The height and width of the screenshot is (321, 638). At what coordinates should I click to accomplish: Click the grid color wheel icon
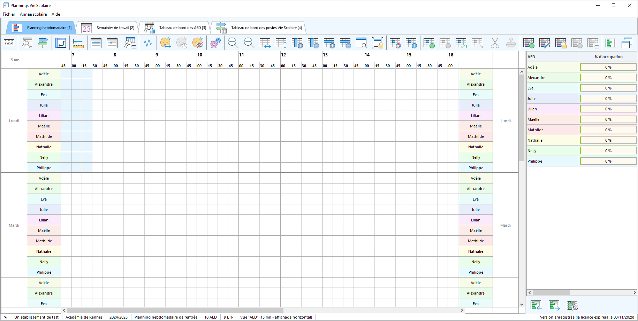[395, 43]
